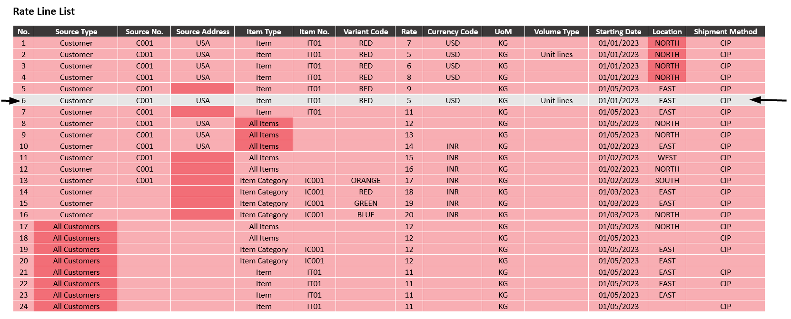Click the Rate Line List title
This screenshot has width=791, height=319.
pos(44,11)
